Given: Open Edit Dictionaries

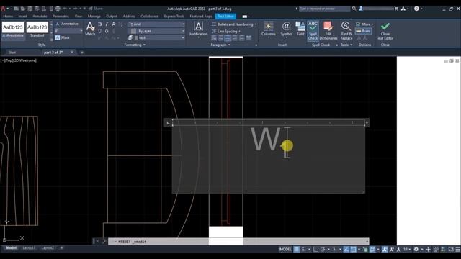Looking at the screenshot, I should point(328,30).
